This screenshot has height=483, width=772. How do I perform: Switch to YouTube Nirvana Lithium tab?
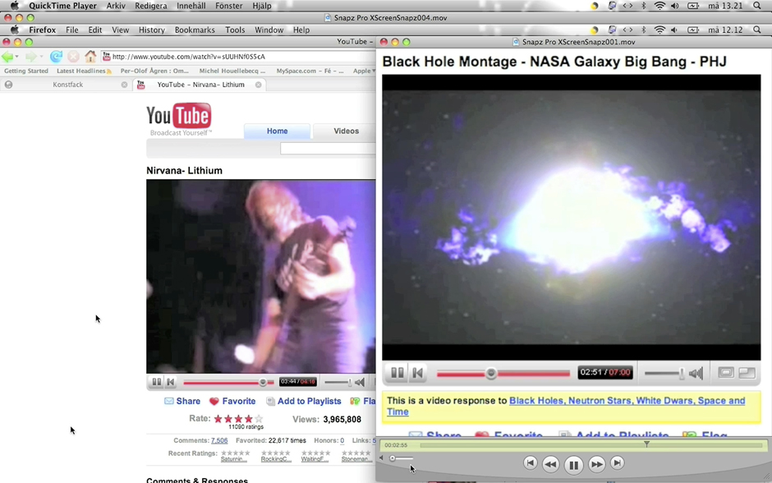[x=200, y=85]
